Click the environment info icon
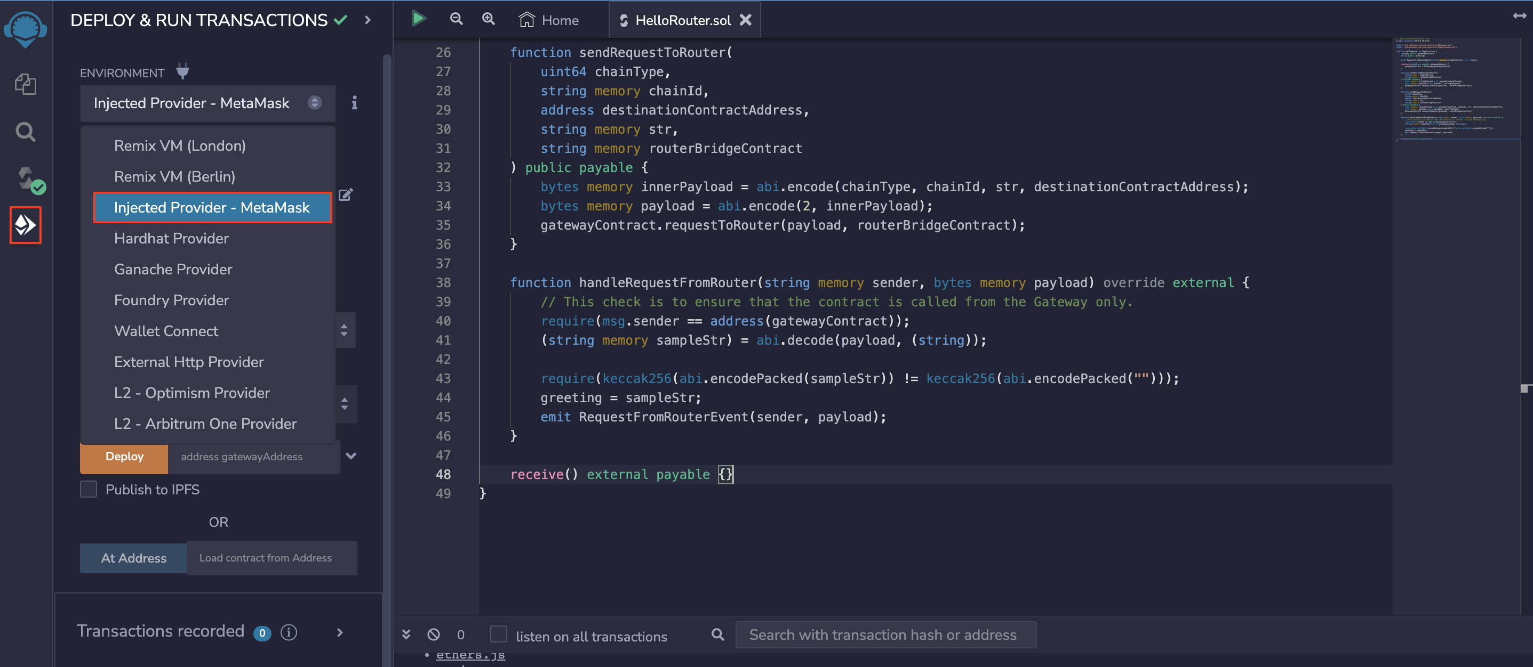The image size is (1533, 667). point(354,103)
